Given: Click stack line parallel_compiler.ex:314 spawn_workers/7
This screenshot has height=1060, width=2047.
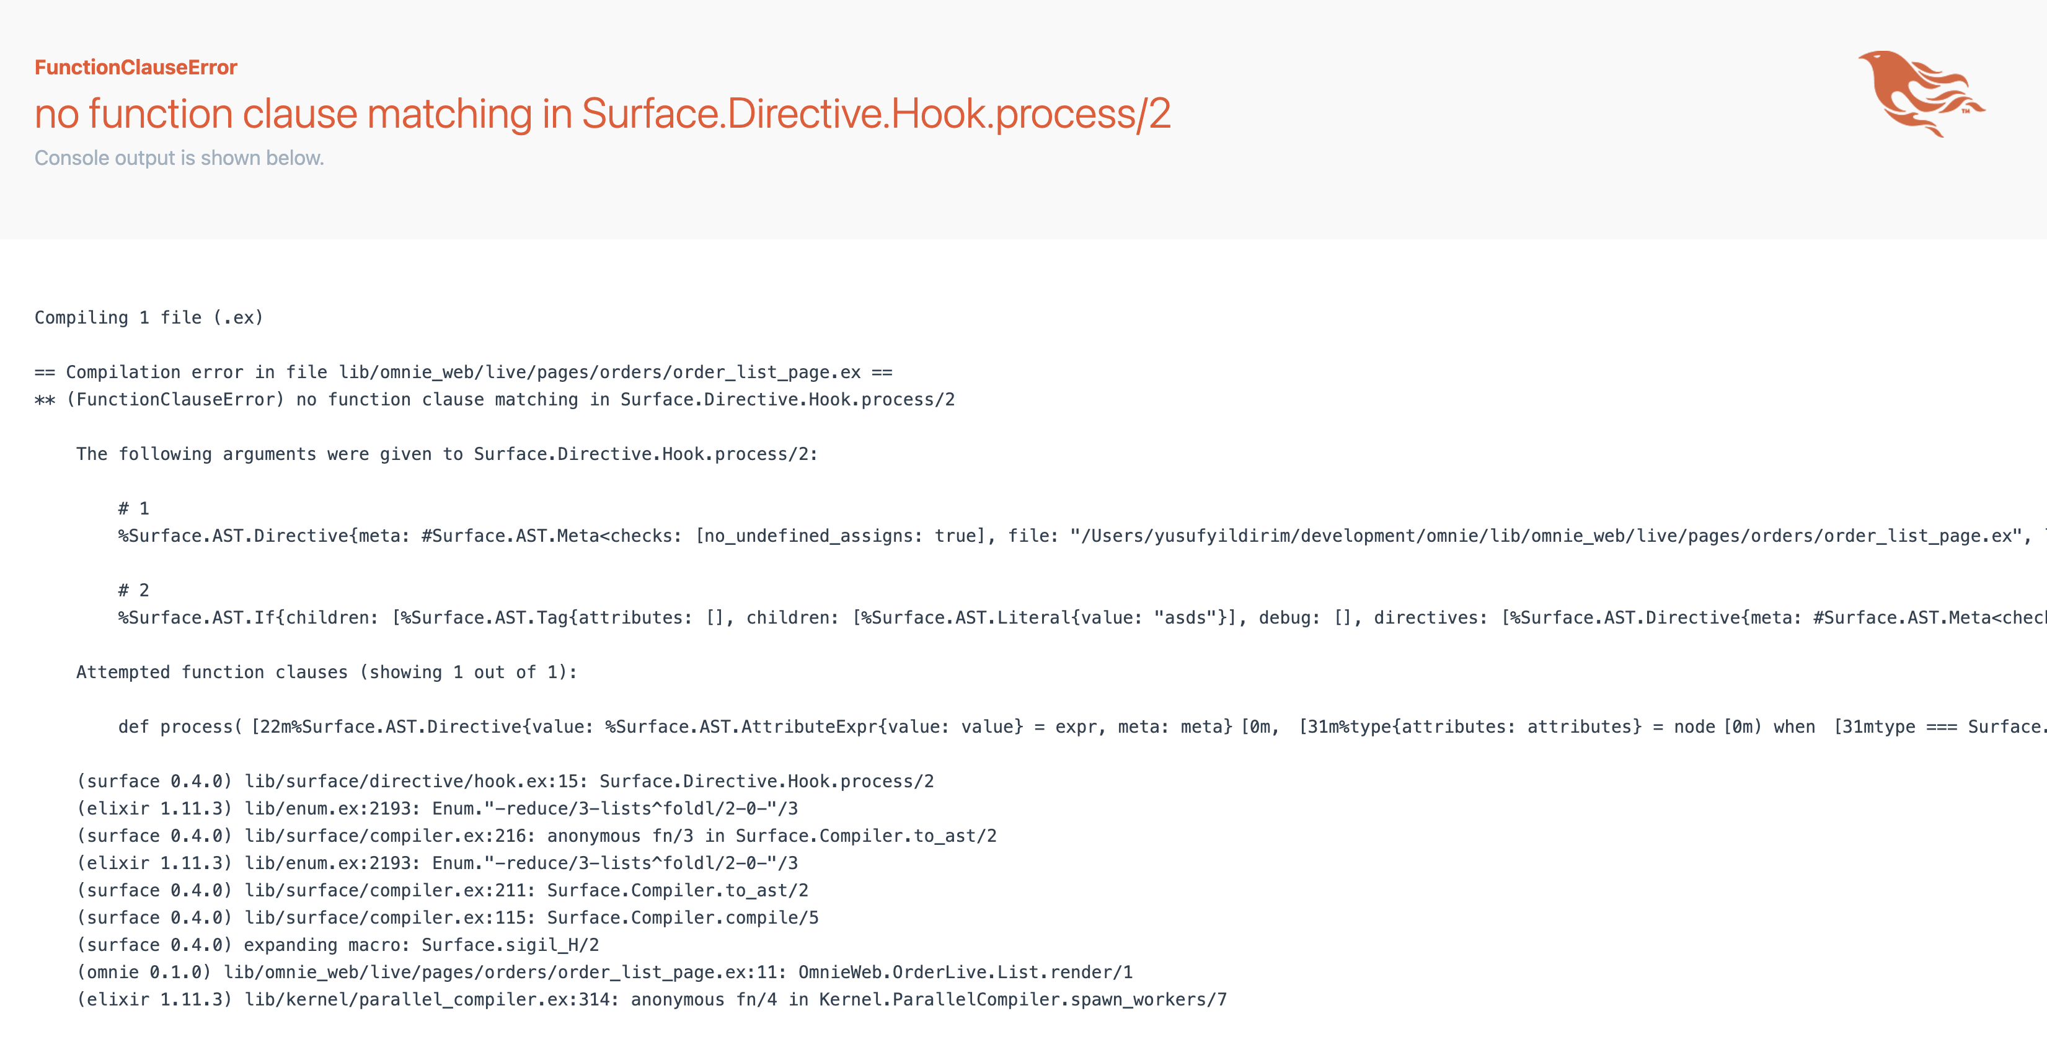Looking at the screenshot, I should (652, 1000).
